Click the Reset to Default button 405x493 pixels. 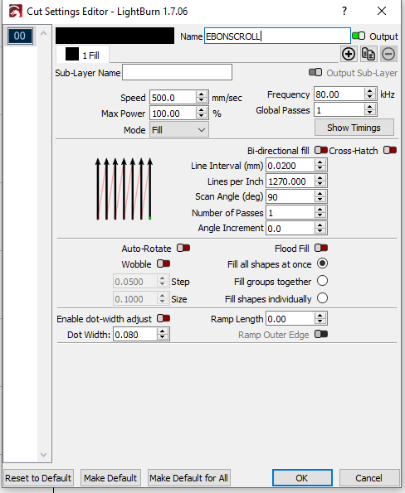point(38,478)
